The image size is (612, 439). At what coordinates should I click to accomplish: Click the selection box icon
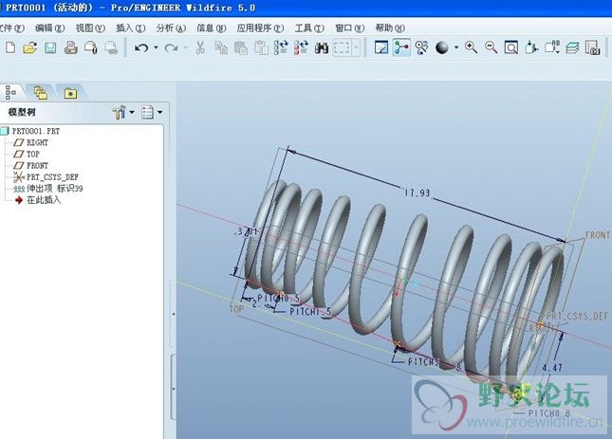[x=342, y=48]
